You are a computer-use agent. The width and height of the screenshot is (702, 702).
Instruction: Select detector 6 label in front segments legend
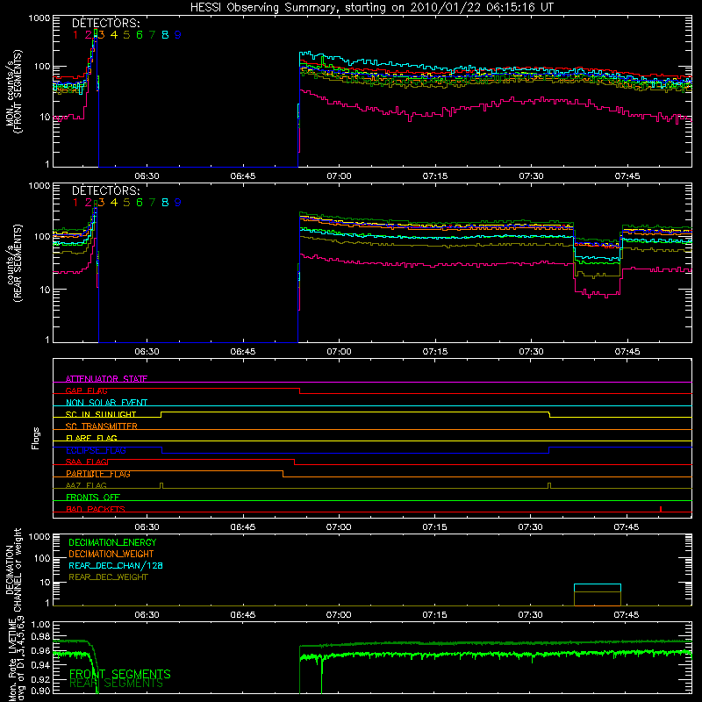pyautogui.click(x=140, y=35)
